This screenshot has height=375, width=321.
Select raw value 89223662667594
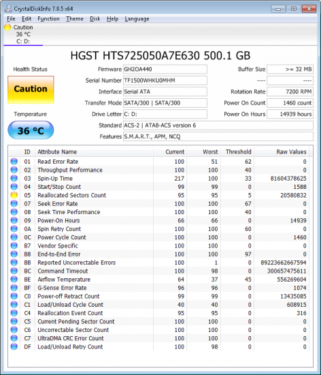point(284,262)
